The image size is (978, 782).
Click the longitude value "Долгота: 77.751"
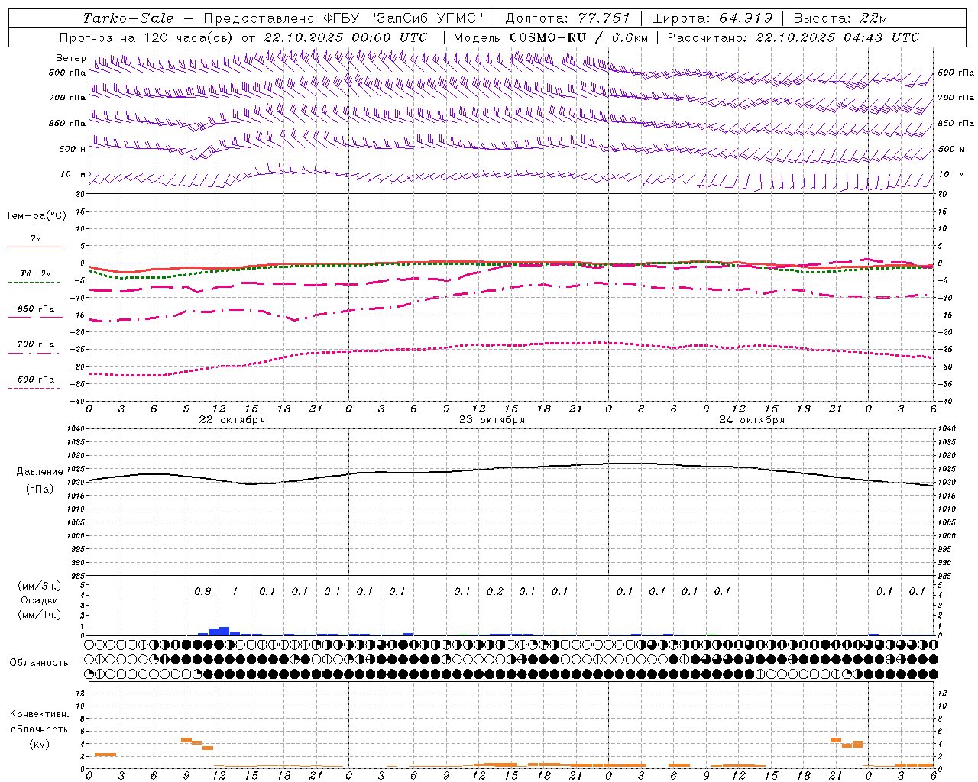pos(568,18)
